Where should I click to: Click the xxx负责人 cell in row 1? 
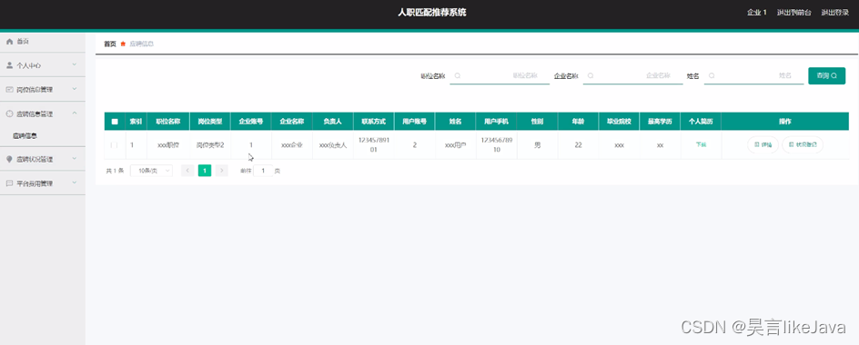[x=332, y=145]
